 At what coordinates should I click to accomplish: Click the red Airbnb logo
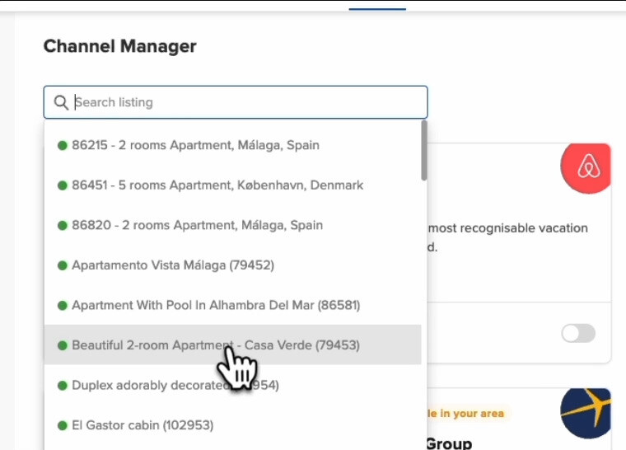pos(586,167)
